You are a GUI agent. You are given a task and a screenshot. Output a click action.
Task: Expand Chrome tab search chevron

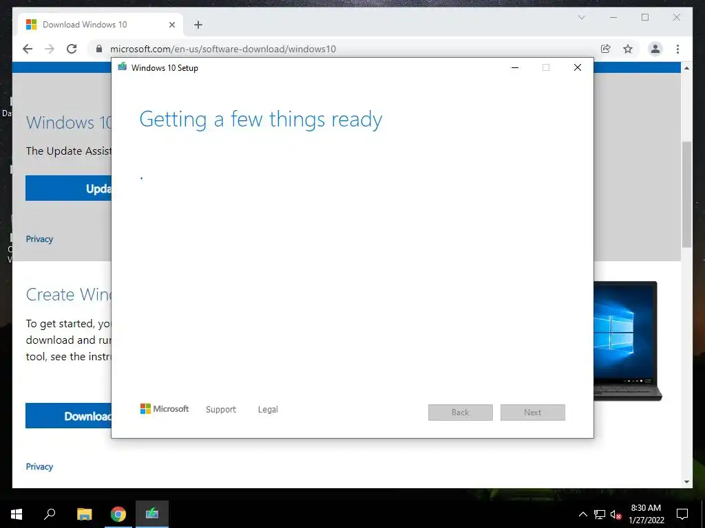[581, 17]
